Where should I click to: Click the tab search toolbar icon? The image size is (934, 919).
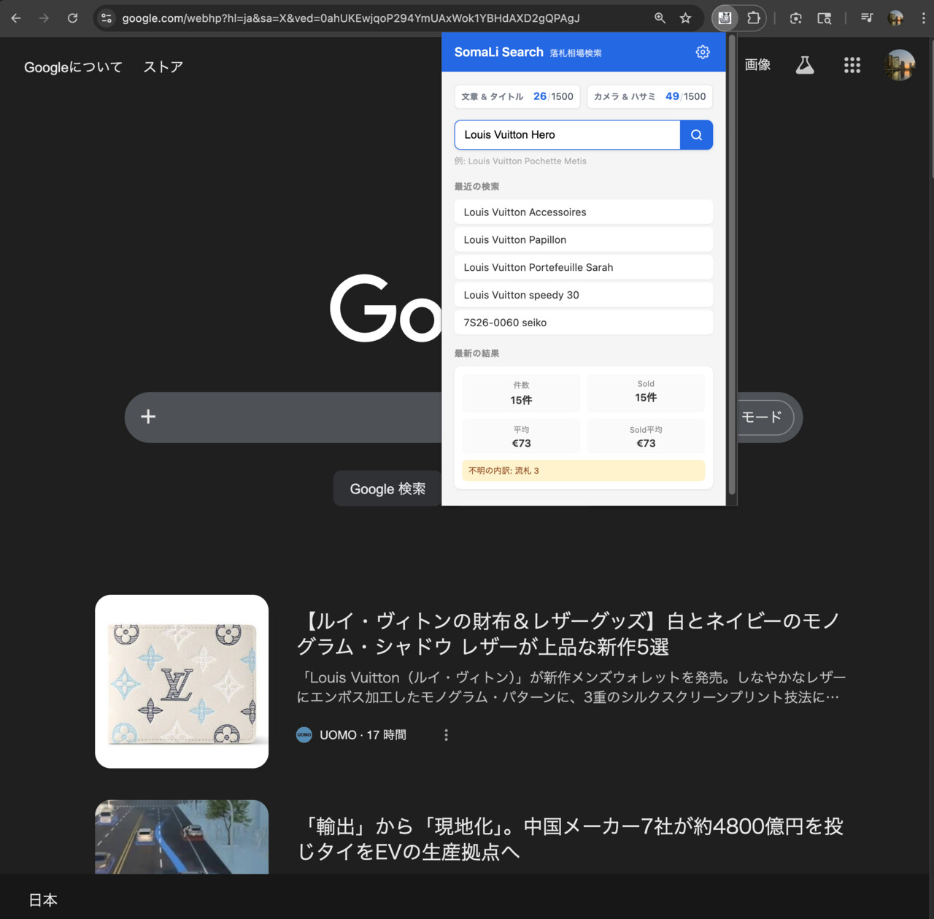pyautogui.click(x=825, y=18)
